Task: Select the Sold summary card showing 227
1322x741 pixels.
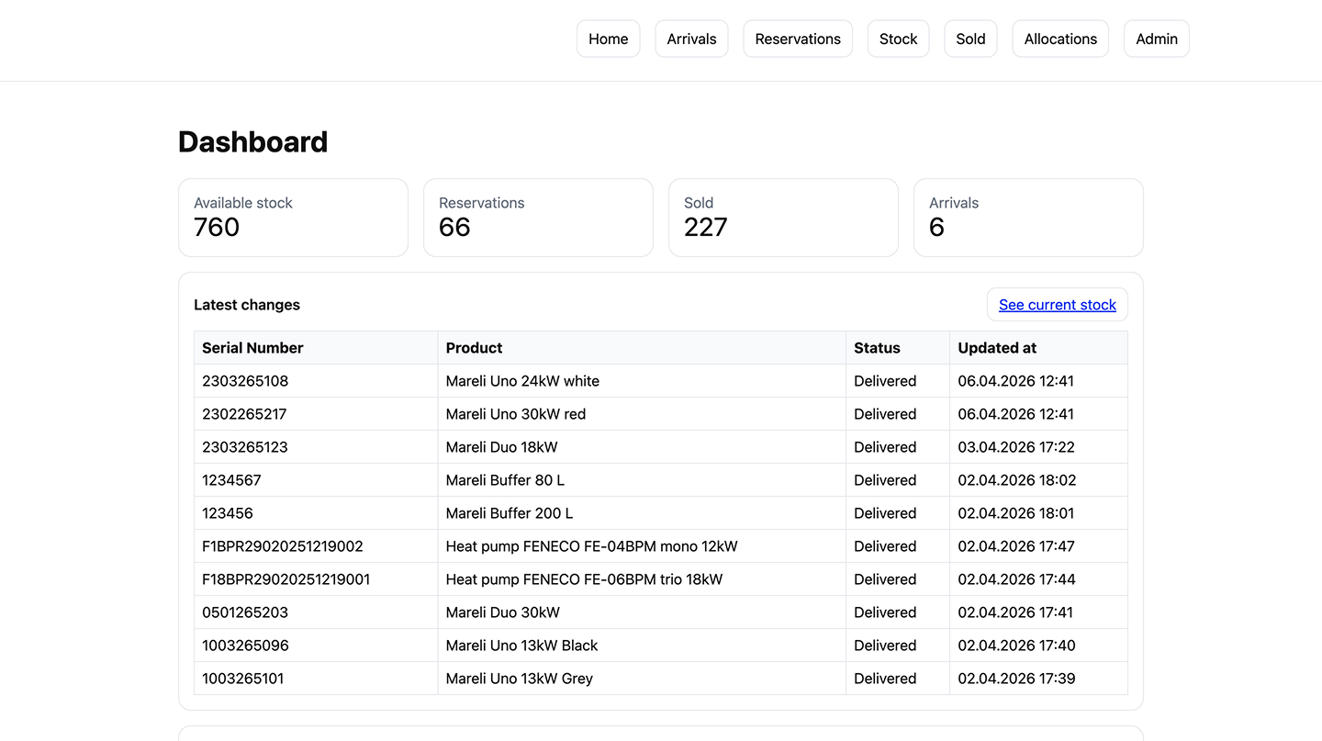Action: (x=783, y=218)
